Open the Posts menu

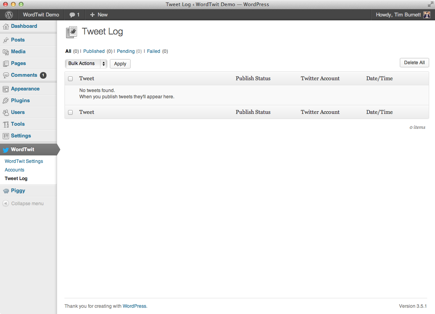[18, 40]
